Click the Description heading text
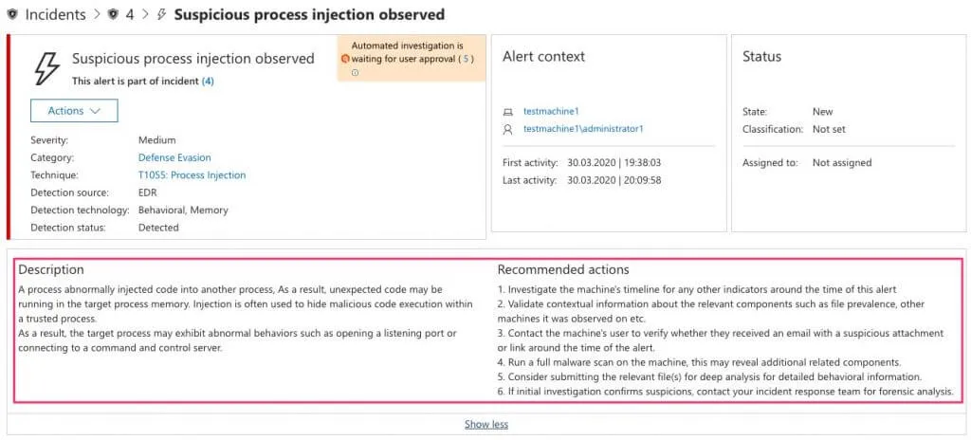The height and width of the screenshot is (440, 971). pos(51,270)
